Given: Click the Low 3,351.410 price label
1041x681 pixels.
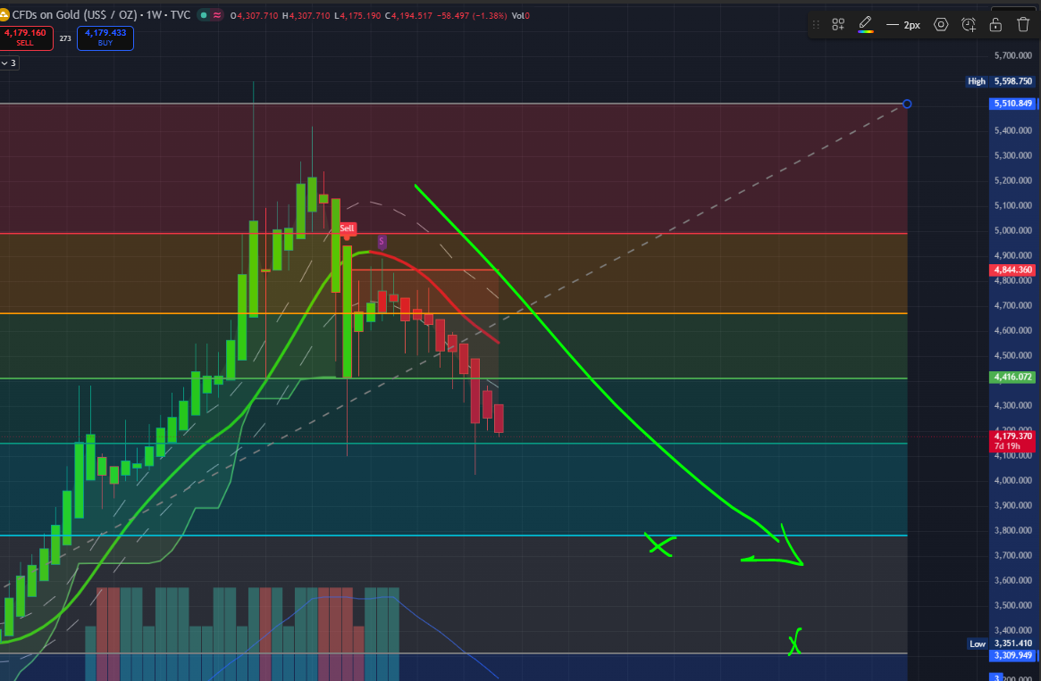Looking at the screenshot, I should pyautogui.click(x=1001, y=644).
